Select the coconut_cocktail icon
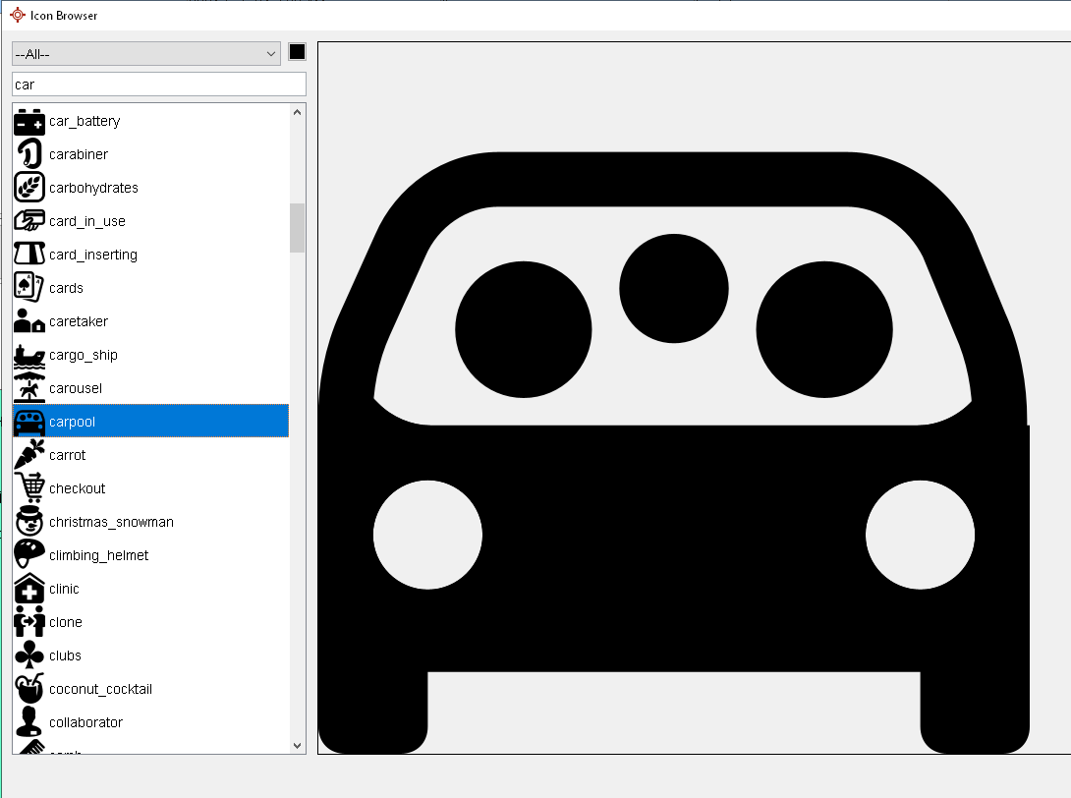Viewport: 1071px width, 798px height. pyautogui.click(x=29, y=690)
